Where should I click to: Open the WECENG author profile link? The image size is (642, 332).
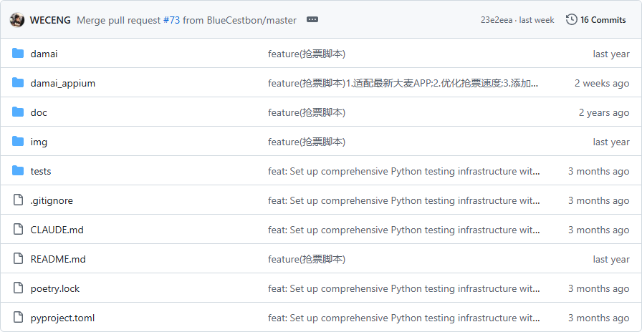pos(50,20)
